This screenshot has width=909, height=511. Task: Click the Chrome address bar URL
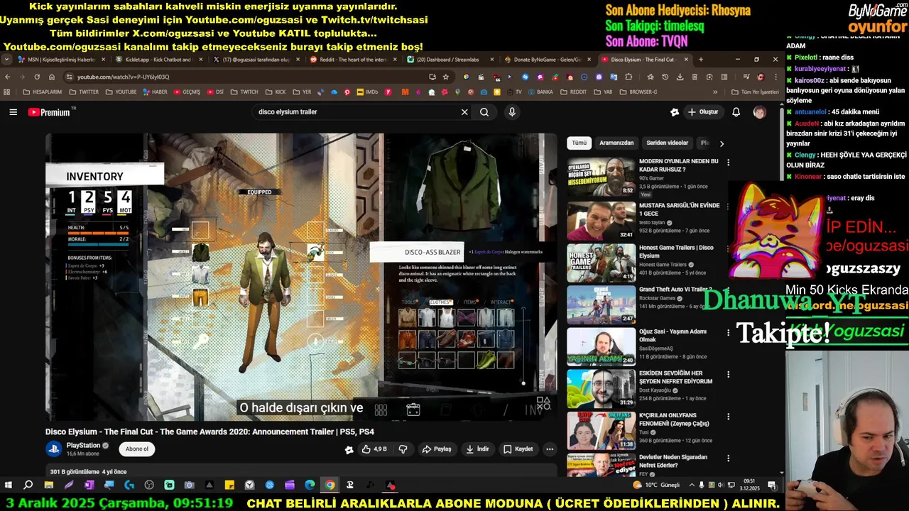coord(124,77)
